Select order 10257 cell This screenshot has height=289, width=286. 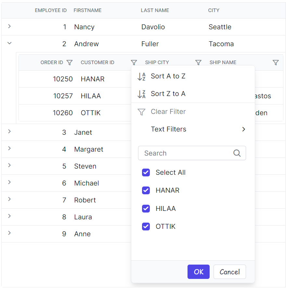(x=63, y=96)
